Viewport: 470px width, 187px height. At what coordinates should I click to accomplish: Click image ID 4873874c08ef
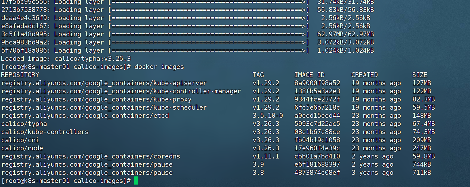(x=317, y=173)
